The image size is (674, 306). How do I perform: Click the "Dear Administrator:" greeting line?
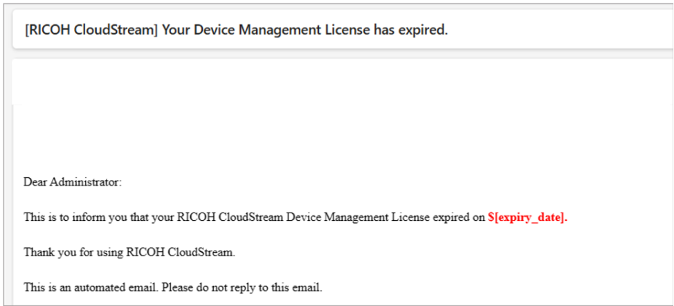73,182
